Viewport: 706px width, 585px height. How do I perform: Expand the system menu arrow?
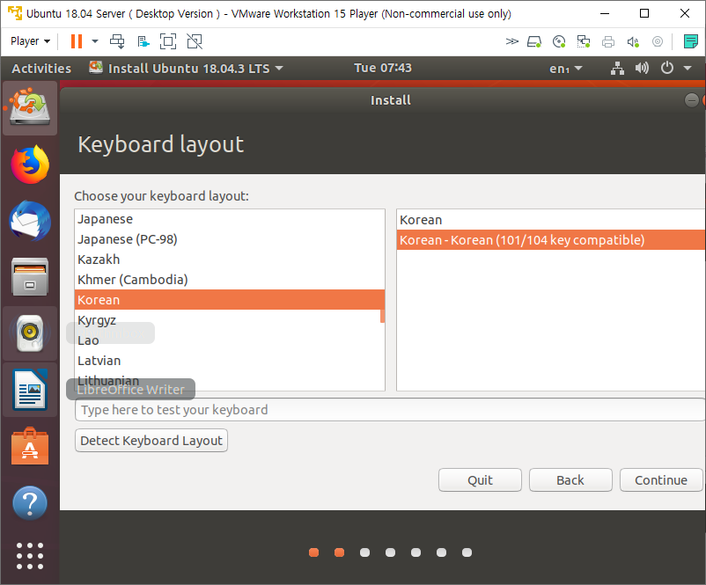coord(688,69)
